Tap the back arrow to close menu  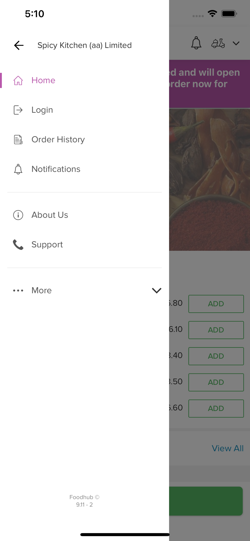click(x=19, y=45)
